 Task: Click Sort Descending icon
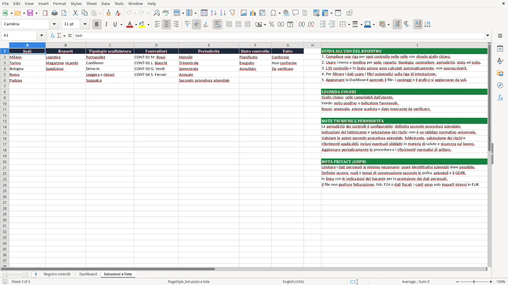[223, 13]
